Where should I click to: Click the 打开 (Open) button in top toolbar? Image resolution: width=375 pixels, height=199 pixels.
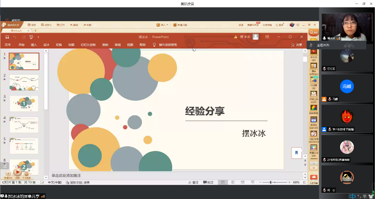(61, 25)
